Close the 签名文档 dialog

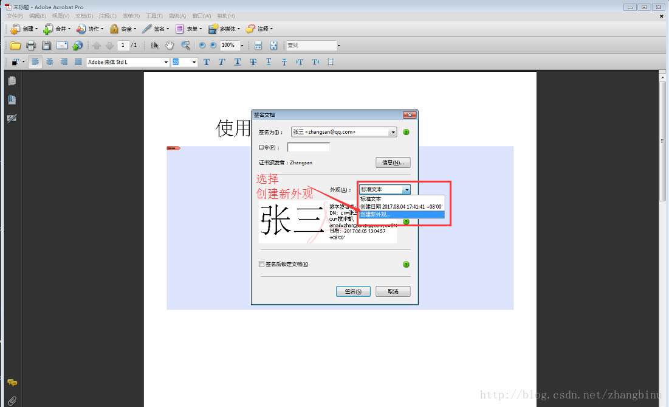click(x=410, y=115)
